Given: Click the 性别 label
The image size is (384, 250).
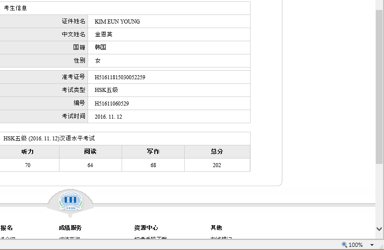Looking at the screenshot, I should 79,60.
